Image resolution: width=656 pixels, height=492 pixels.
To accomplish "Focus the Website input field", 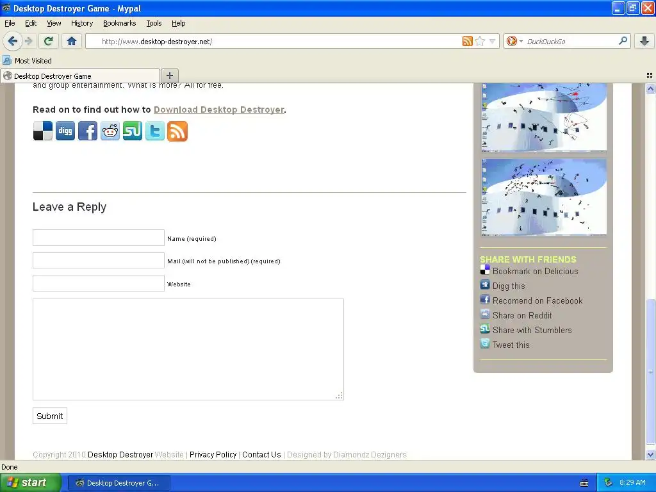I will [x=98, y=283].
